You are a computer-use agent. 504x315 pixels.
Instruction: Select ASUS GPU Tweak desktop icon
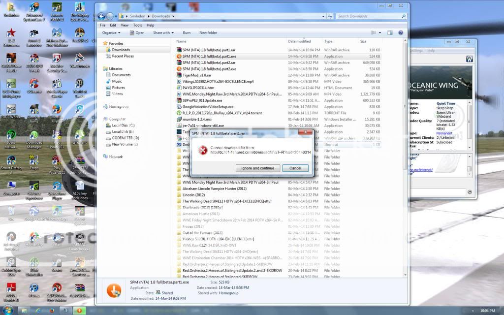tap(34, 63)
